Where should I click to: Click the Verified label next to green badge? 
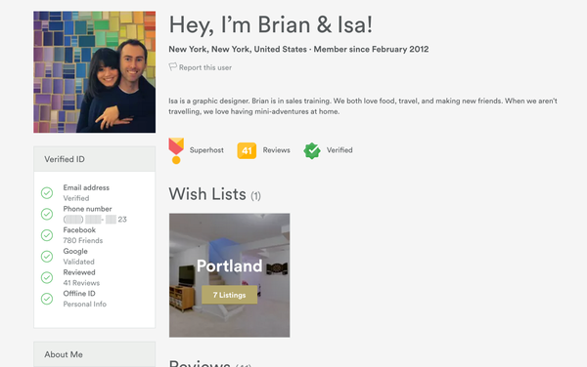click(x=339, y=150)
